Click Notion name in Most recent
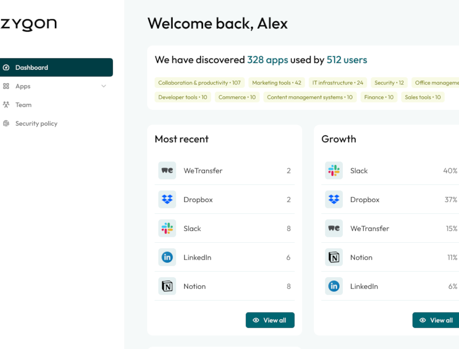The height and width of the screenshot is (349, 459). click(195, 286)
